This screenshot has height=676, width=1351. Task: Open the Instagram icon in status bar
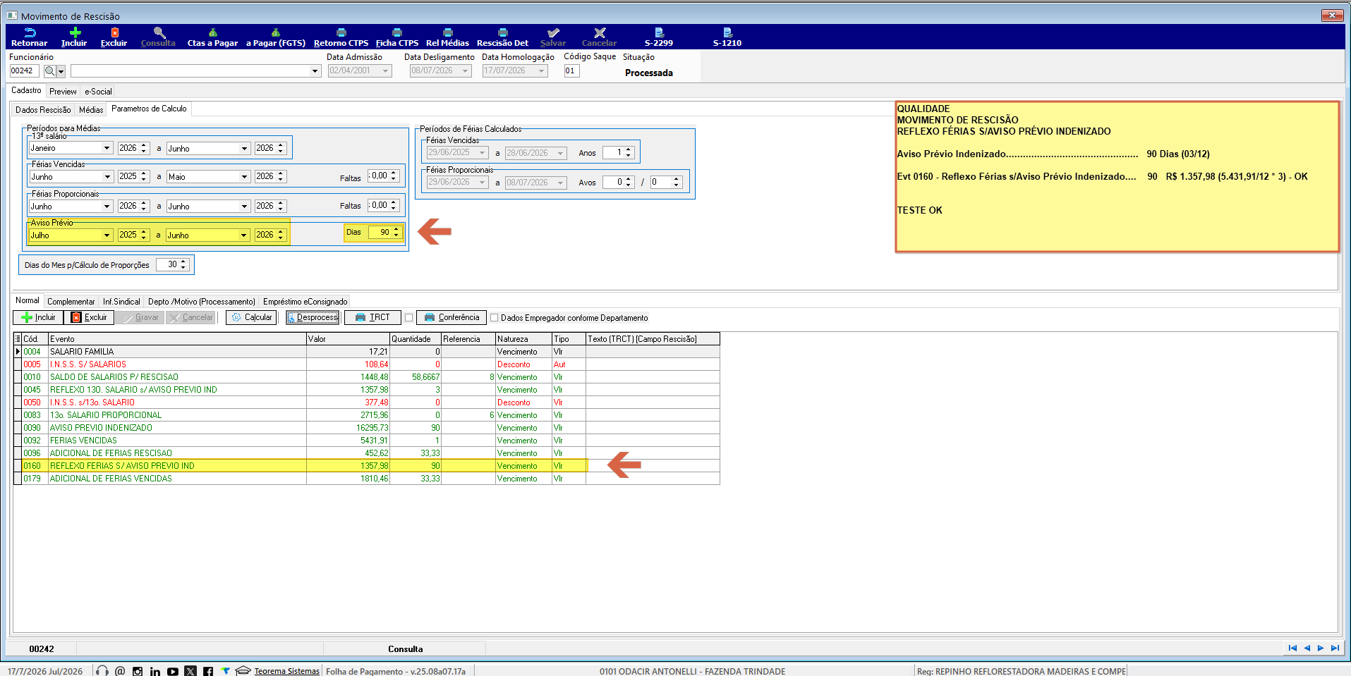(x=138, y=671)
